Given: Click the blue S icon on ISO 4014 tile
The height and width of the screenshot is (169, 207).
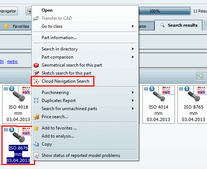Looking at the screenshot, I should tap(152, 89).
